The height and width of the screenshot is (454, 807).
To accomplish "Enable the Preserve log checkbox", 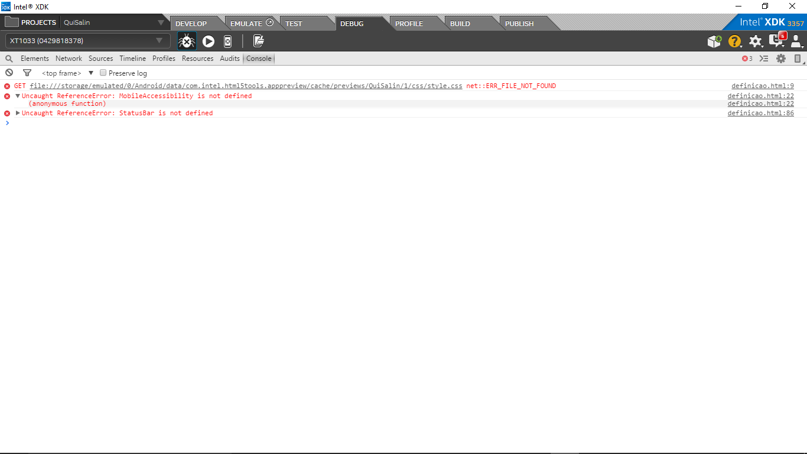I will (x=103, y=73).
